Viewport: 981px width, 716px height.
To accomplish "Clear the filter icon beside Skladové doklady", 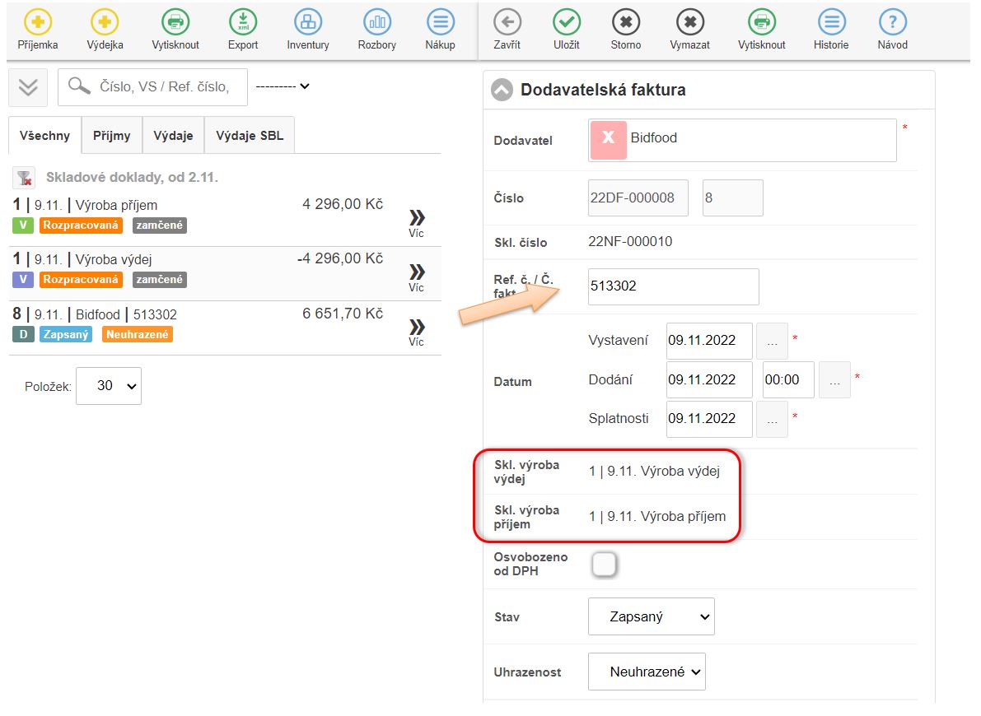I will [25, 177].
